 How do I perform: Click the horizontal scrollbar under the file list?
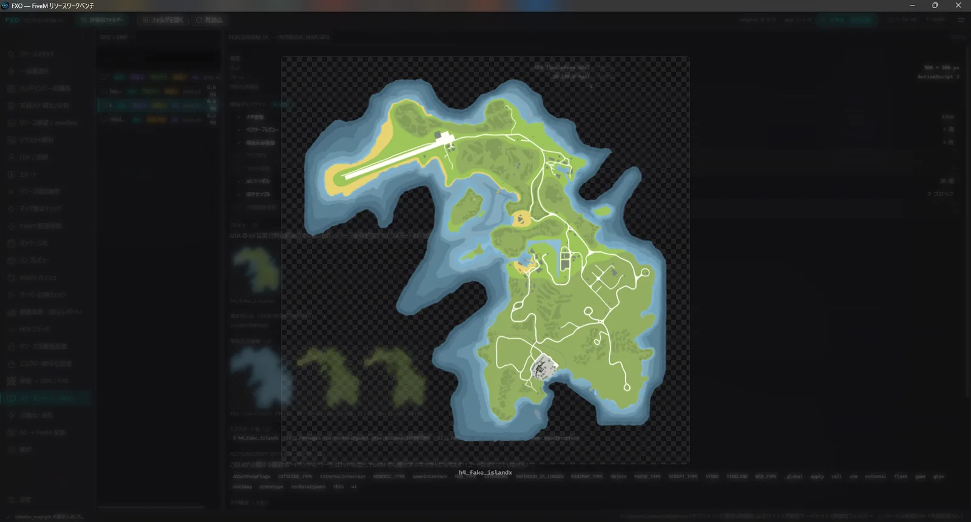pyautogui.click(x=152, y=507)
